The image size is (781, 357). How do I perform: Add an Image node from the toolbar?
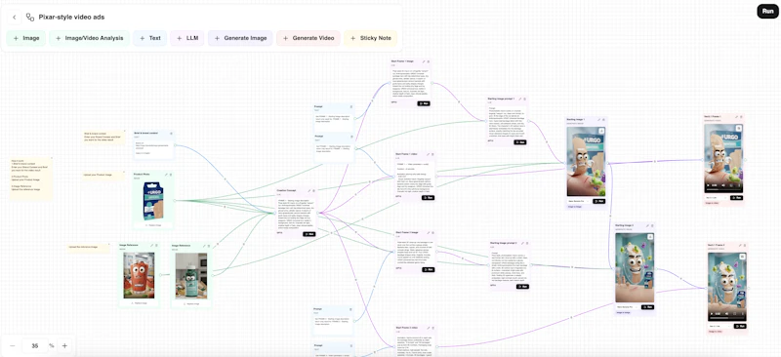point(26,38)
